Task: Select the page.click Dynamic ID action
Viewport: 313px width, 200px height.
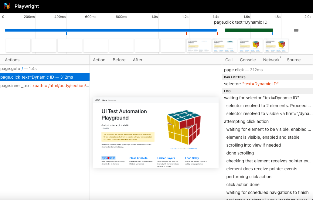Action: click(x=36, y=77)
